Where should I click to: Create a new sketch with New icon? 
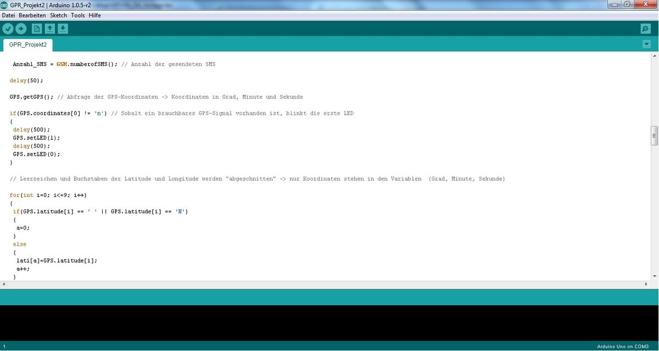click(37, 29)
